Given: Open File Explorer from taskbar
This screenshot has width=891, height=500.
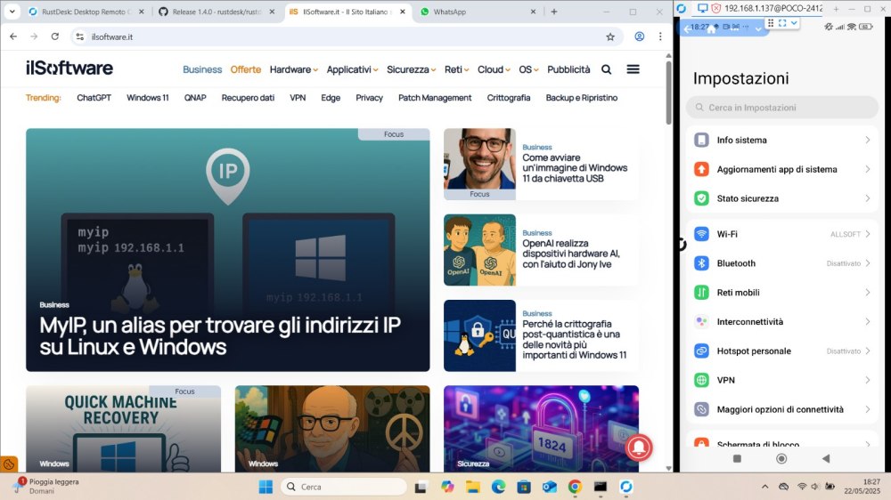Looking at the screenshot, I should click(x=473, y=487).
